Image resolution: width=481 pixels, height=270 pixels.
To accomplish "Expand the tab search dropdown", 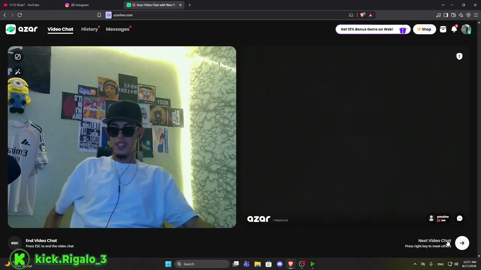I will 443,5.
